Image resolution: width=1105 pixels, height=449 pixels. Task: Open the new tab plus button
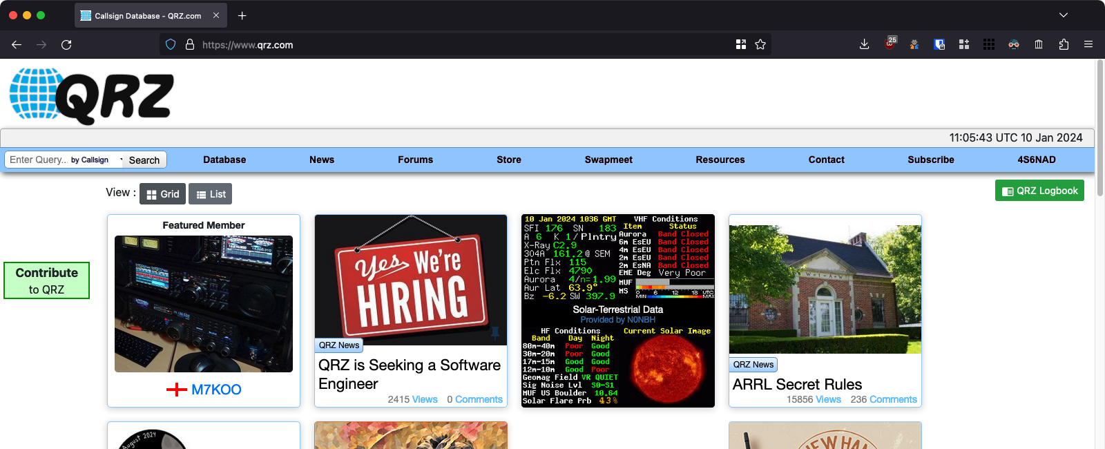(x=242, y=15)
